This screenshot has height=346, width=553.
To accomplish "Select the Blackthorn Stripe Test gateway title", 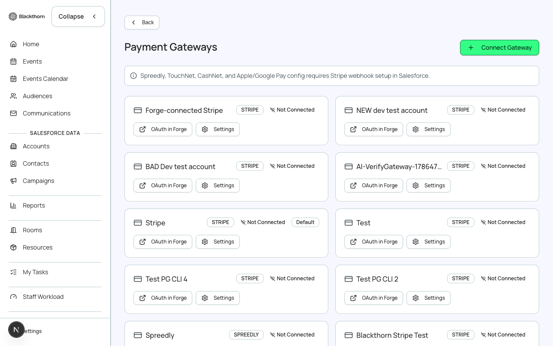I will (392, 335).
